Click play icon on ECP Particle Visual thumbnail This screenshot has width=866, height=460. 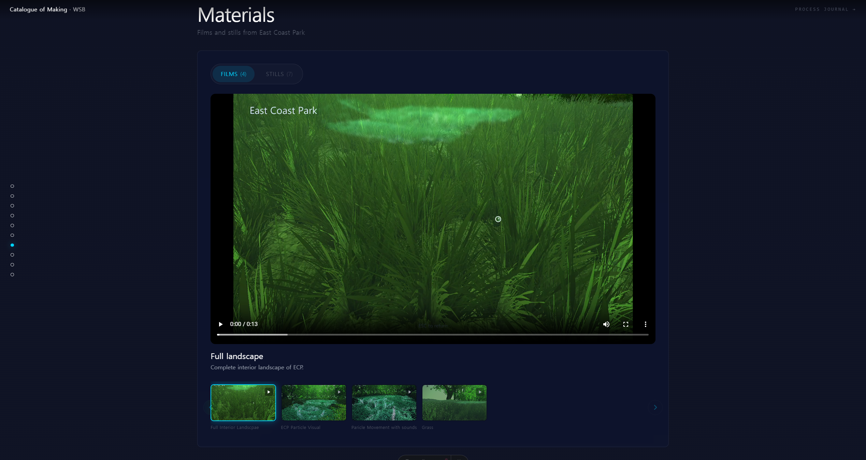tap(339, 392)
